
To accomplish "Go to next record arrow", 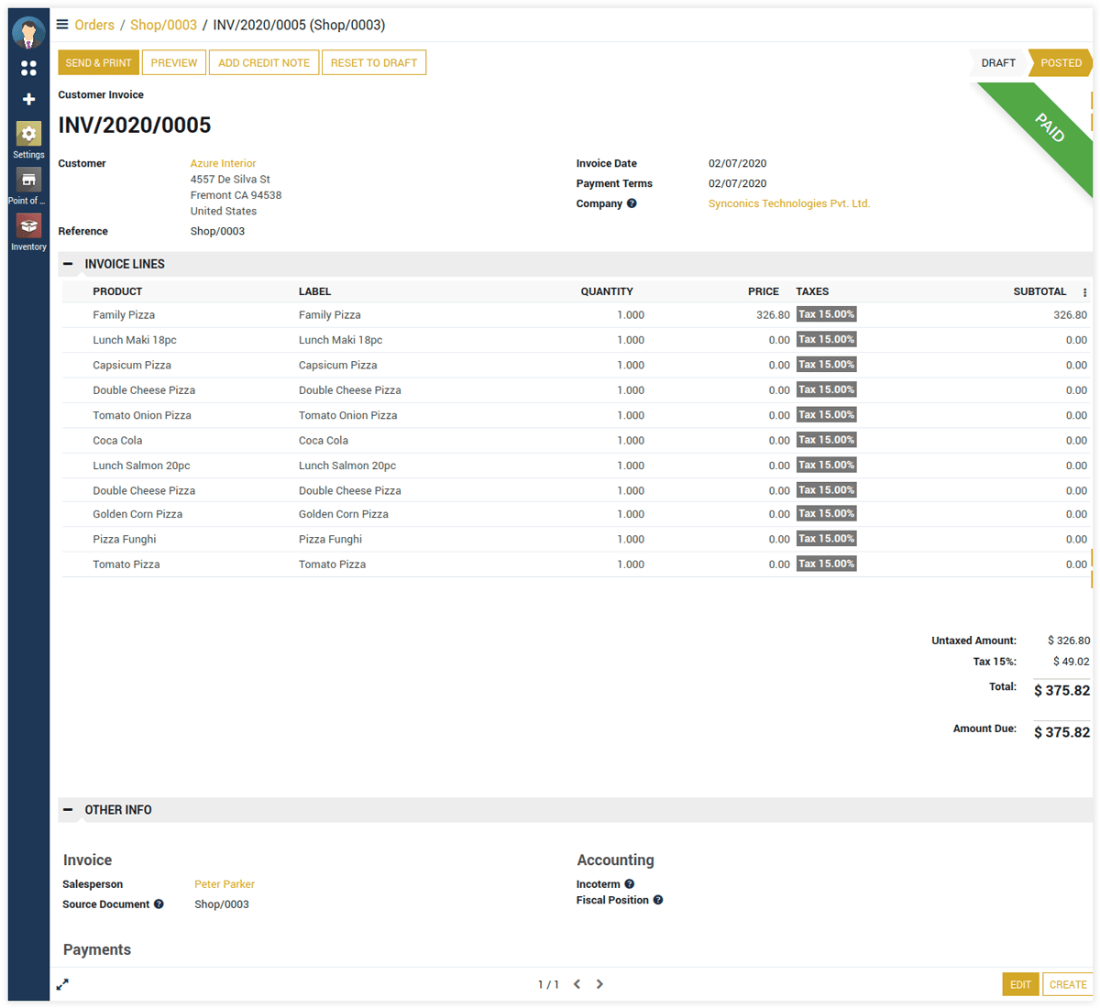I will tap(599, 984).
